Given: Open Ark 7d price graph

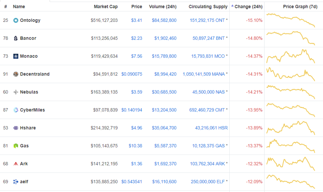Looking at the screenshot, I should click(291, 164).
